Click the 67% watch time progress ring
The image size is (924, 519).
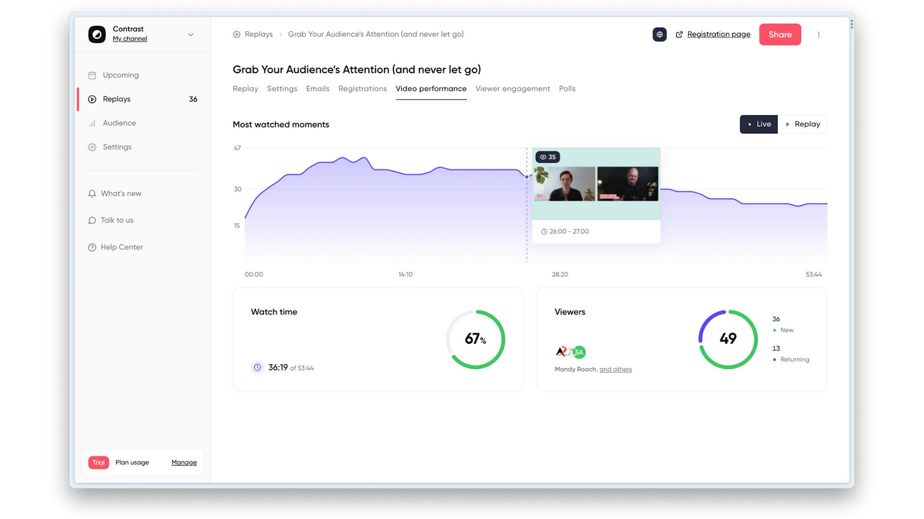[x=475, y=339]
